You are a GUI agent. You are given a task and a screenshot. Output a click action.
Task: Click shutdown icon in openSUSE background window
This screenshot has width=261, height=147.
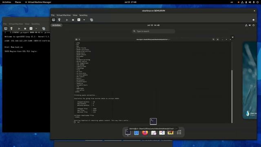[x=31, y=29]
